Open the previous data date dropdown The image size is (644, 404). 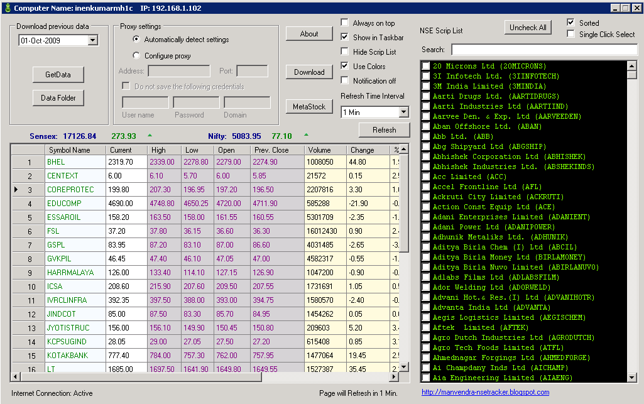(x=93, y=40)
